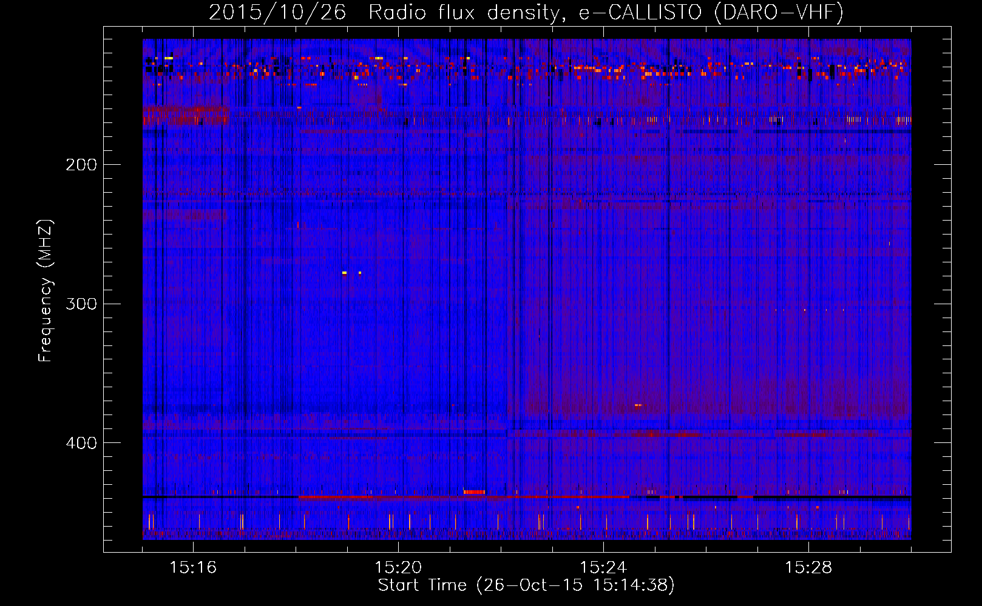Select the 15:28 time tick label
982x606 pixels.
point(808,568)
